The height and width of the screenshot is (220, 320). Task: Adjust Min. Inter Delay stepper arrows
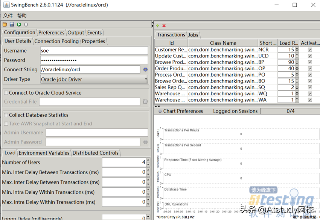(x=148, y=172)
